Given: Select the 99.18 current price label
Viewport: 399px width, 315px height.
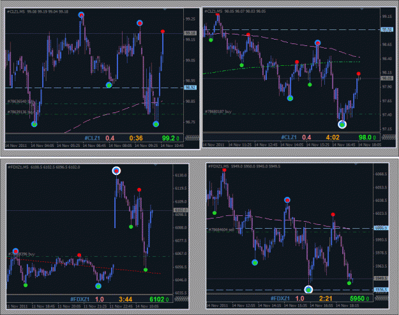Looking at the screenshot, I should (x=190, y=33).
